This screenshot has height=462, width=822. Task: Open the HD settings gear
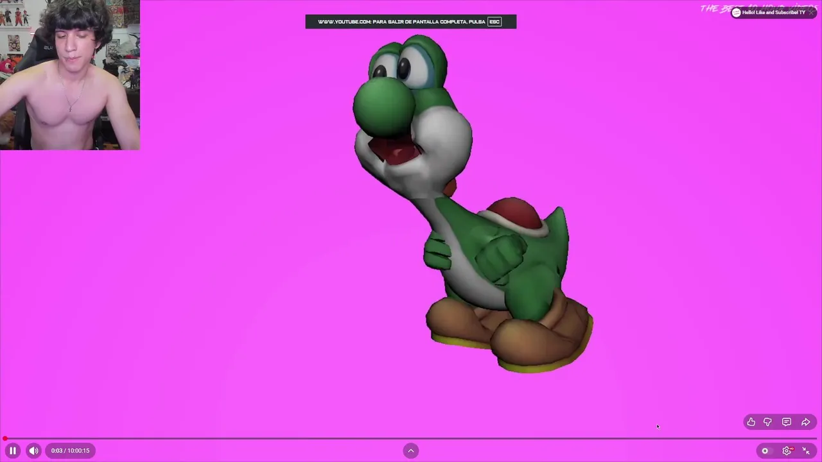click(x=787, y=450)
